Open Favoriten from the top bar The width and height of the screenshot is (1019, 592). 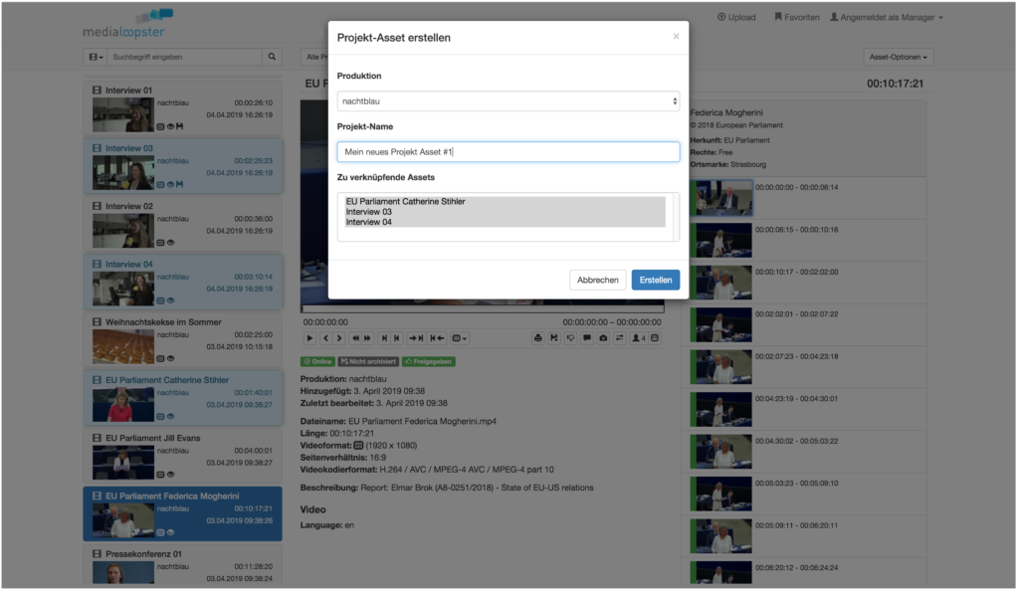796,17
